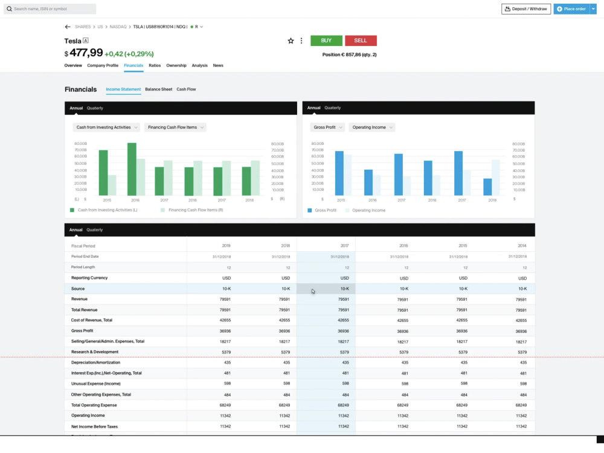Click the green BUY button
Screen dimensions: 604x453
[x=326, y=40]
